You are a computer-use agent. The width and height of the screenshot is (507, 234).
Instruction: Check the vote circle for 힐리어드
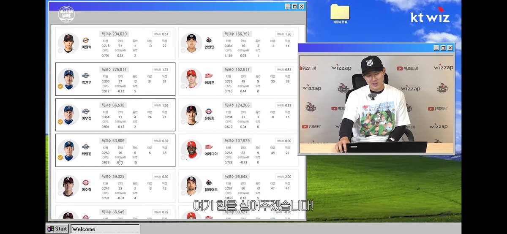click(x=183, y=193)
